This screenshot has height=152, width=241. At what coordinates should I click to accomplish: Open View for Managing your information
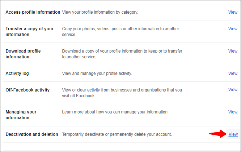233,112
